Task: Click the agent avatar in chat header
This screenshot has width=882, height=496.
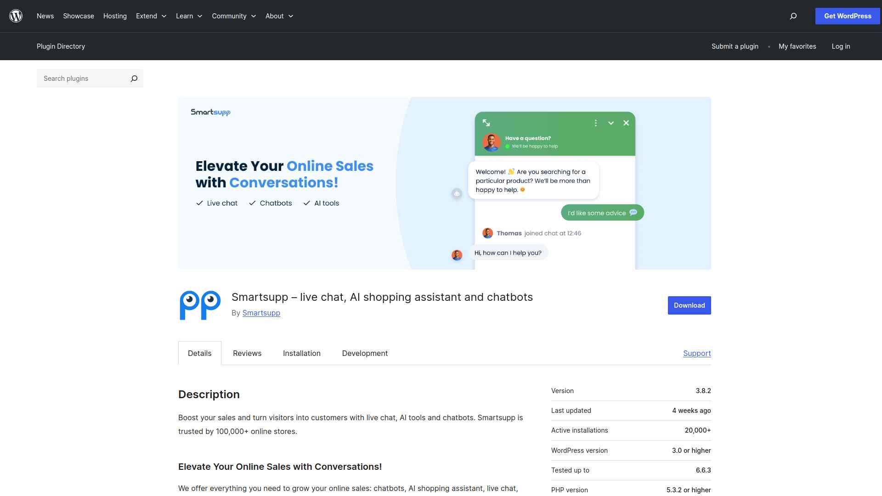Action: [x=491, y=142]
